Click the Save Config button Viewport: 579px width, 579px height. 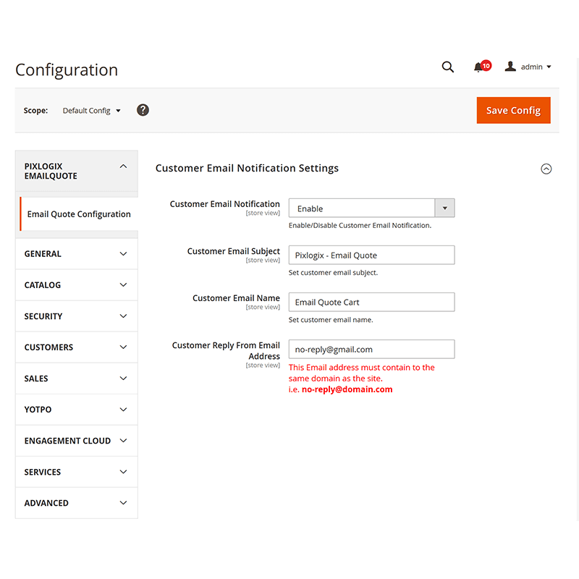click(513, 110)
